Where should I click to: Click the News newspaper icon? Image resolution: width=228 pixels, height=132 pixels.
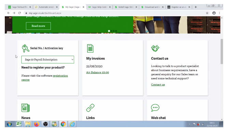click(26, 108)
